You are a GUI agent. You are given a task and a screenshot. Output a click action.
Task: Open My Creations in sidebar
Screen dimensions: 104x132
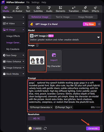pyautogui.click(x=13, y=49)
